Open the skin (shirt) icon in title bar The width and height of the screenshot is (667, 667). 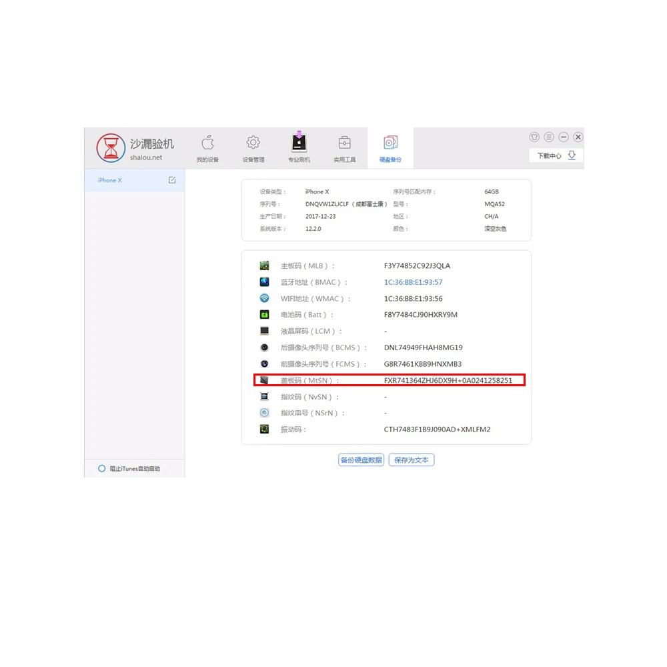pyautogui.click(x=534, y=137)
